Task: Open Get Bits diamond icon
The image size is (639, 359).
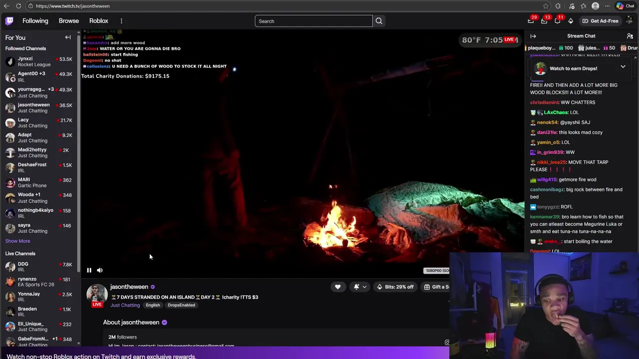Action: point(571,21)
